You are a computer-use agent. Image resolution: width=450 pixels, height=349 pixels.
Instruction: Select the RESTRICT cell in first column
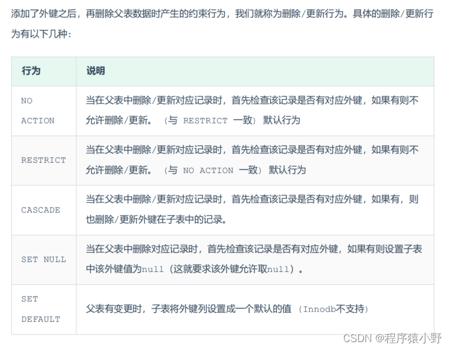(43, 160)
